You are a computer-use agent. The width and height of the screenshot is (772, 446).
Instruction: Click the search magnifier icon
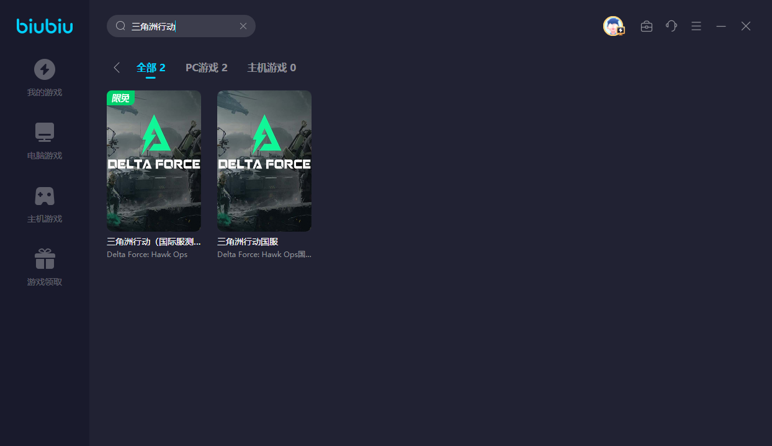pyautogui.click(x=121, y=26)
